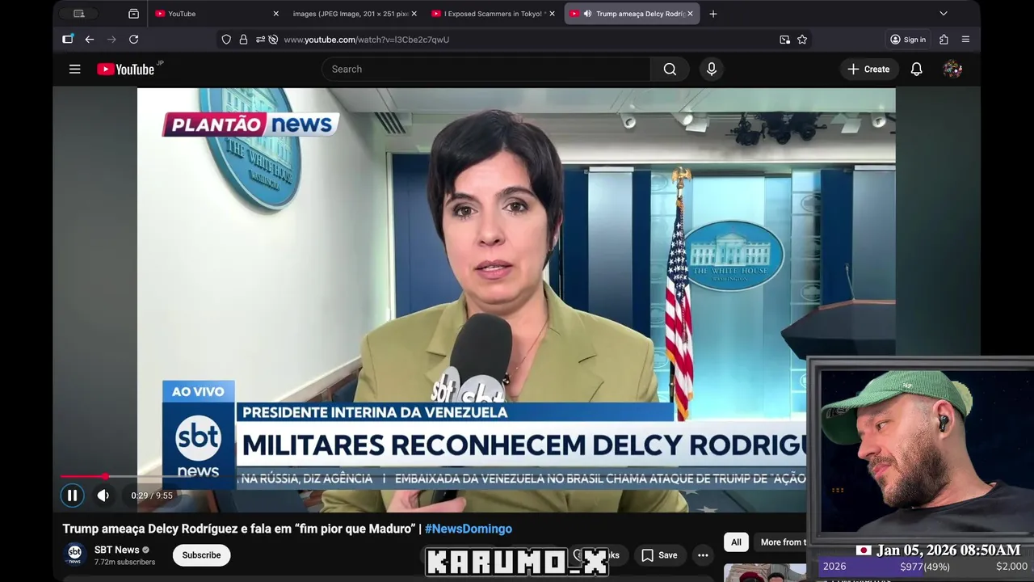Start voice search with the microphone icon

coord(712,70)
